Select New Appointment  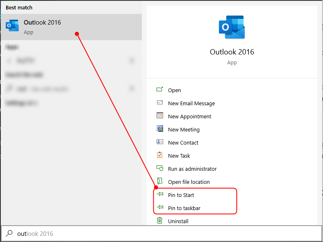189,116
